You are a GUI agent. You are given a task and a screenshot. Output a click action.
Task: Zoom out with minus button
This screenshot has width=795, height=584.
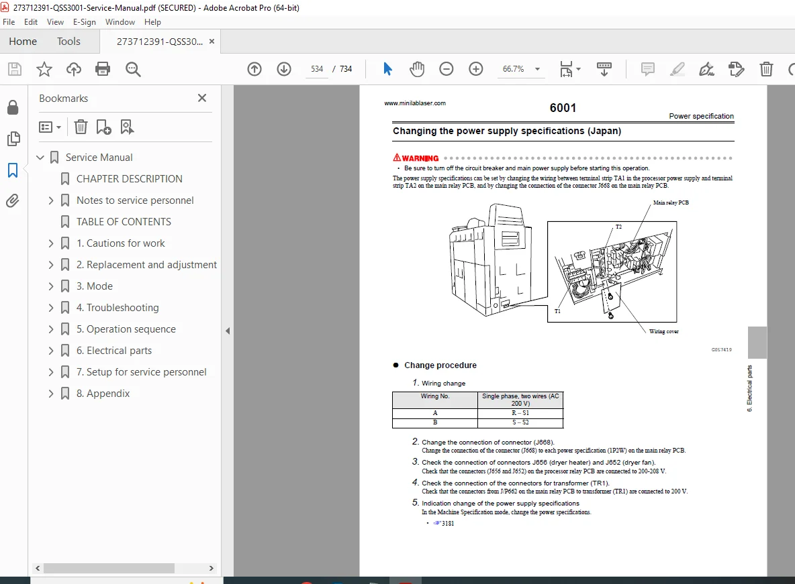[446, 69]
